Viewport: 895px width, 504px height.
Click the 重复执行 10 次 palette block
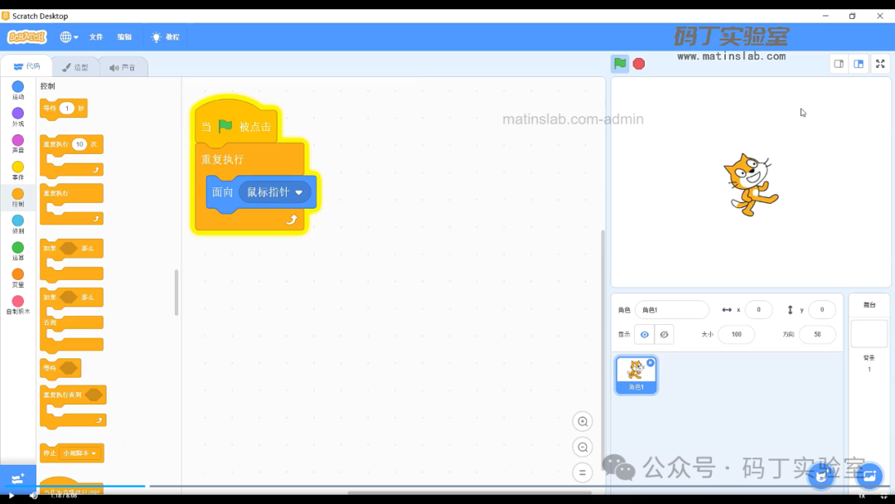point(71,157)
